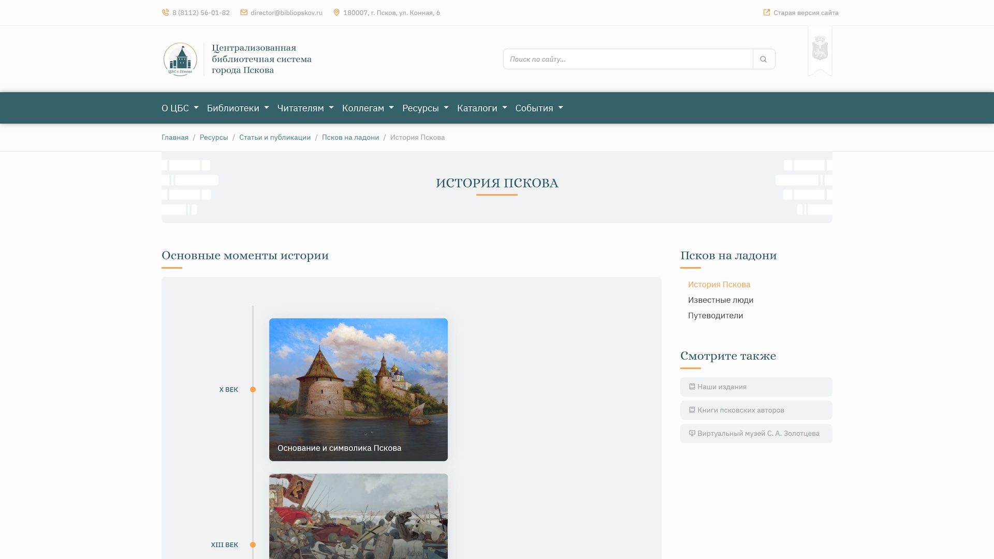Image resolution: width=994 pixels, height=559 pixels.
Task: Click the X ВЕК timeline marker dot
Action: pos(253,389)
